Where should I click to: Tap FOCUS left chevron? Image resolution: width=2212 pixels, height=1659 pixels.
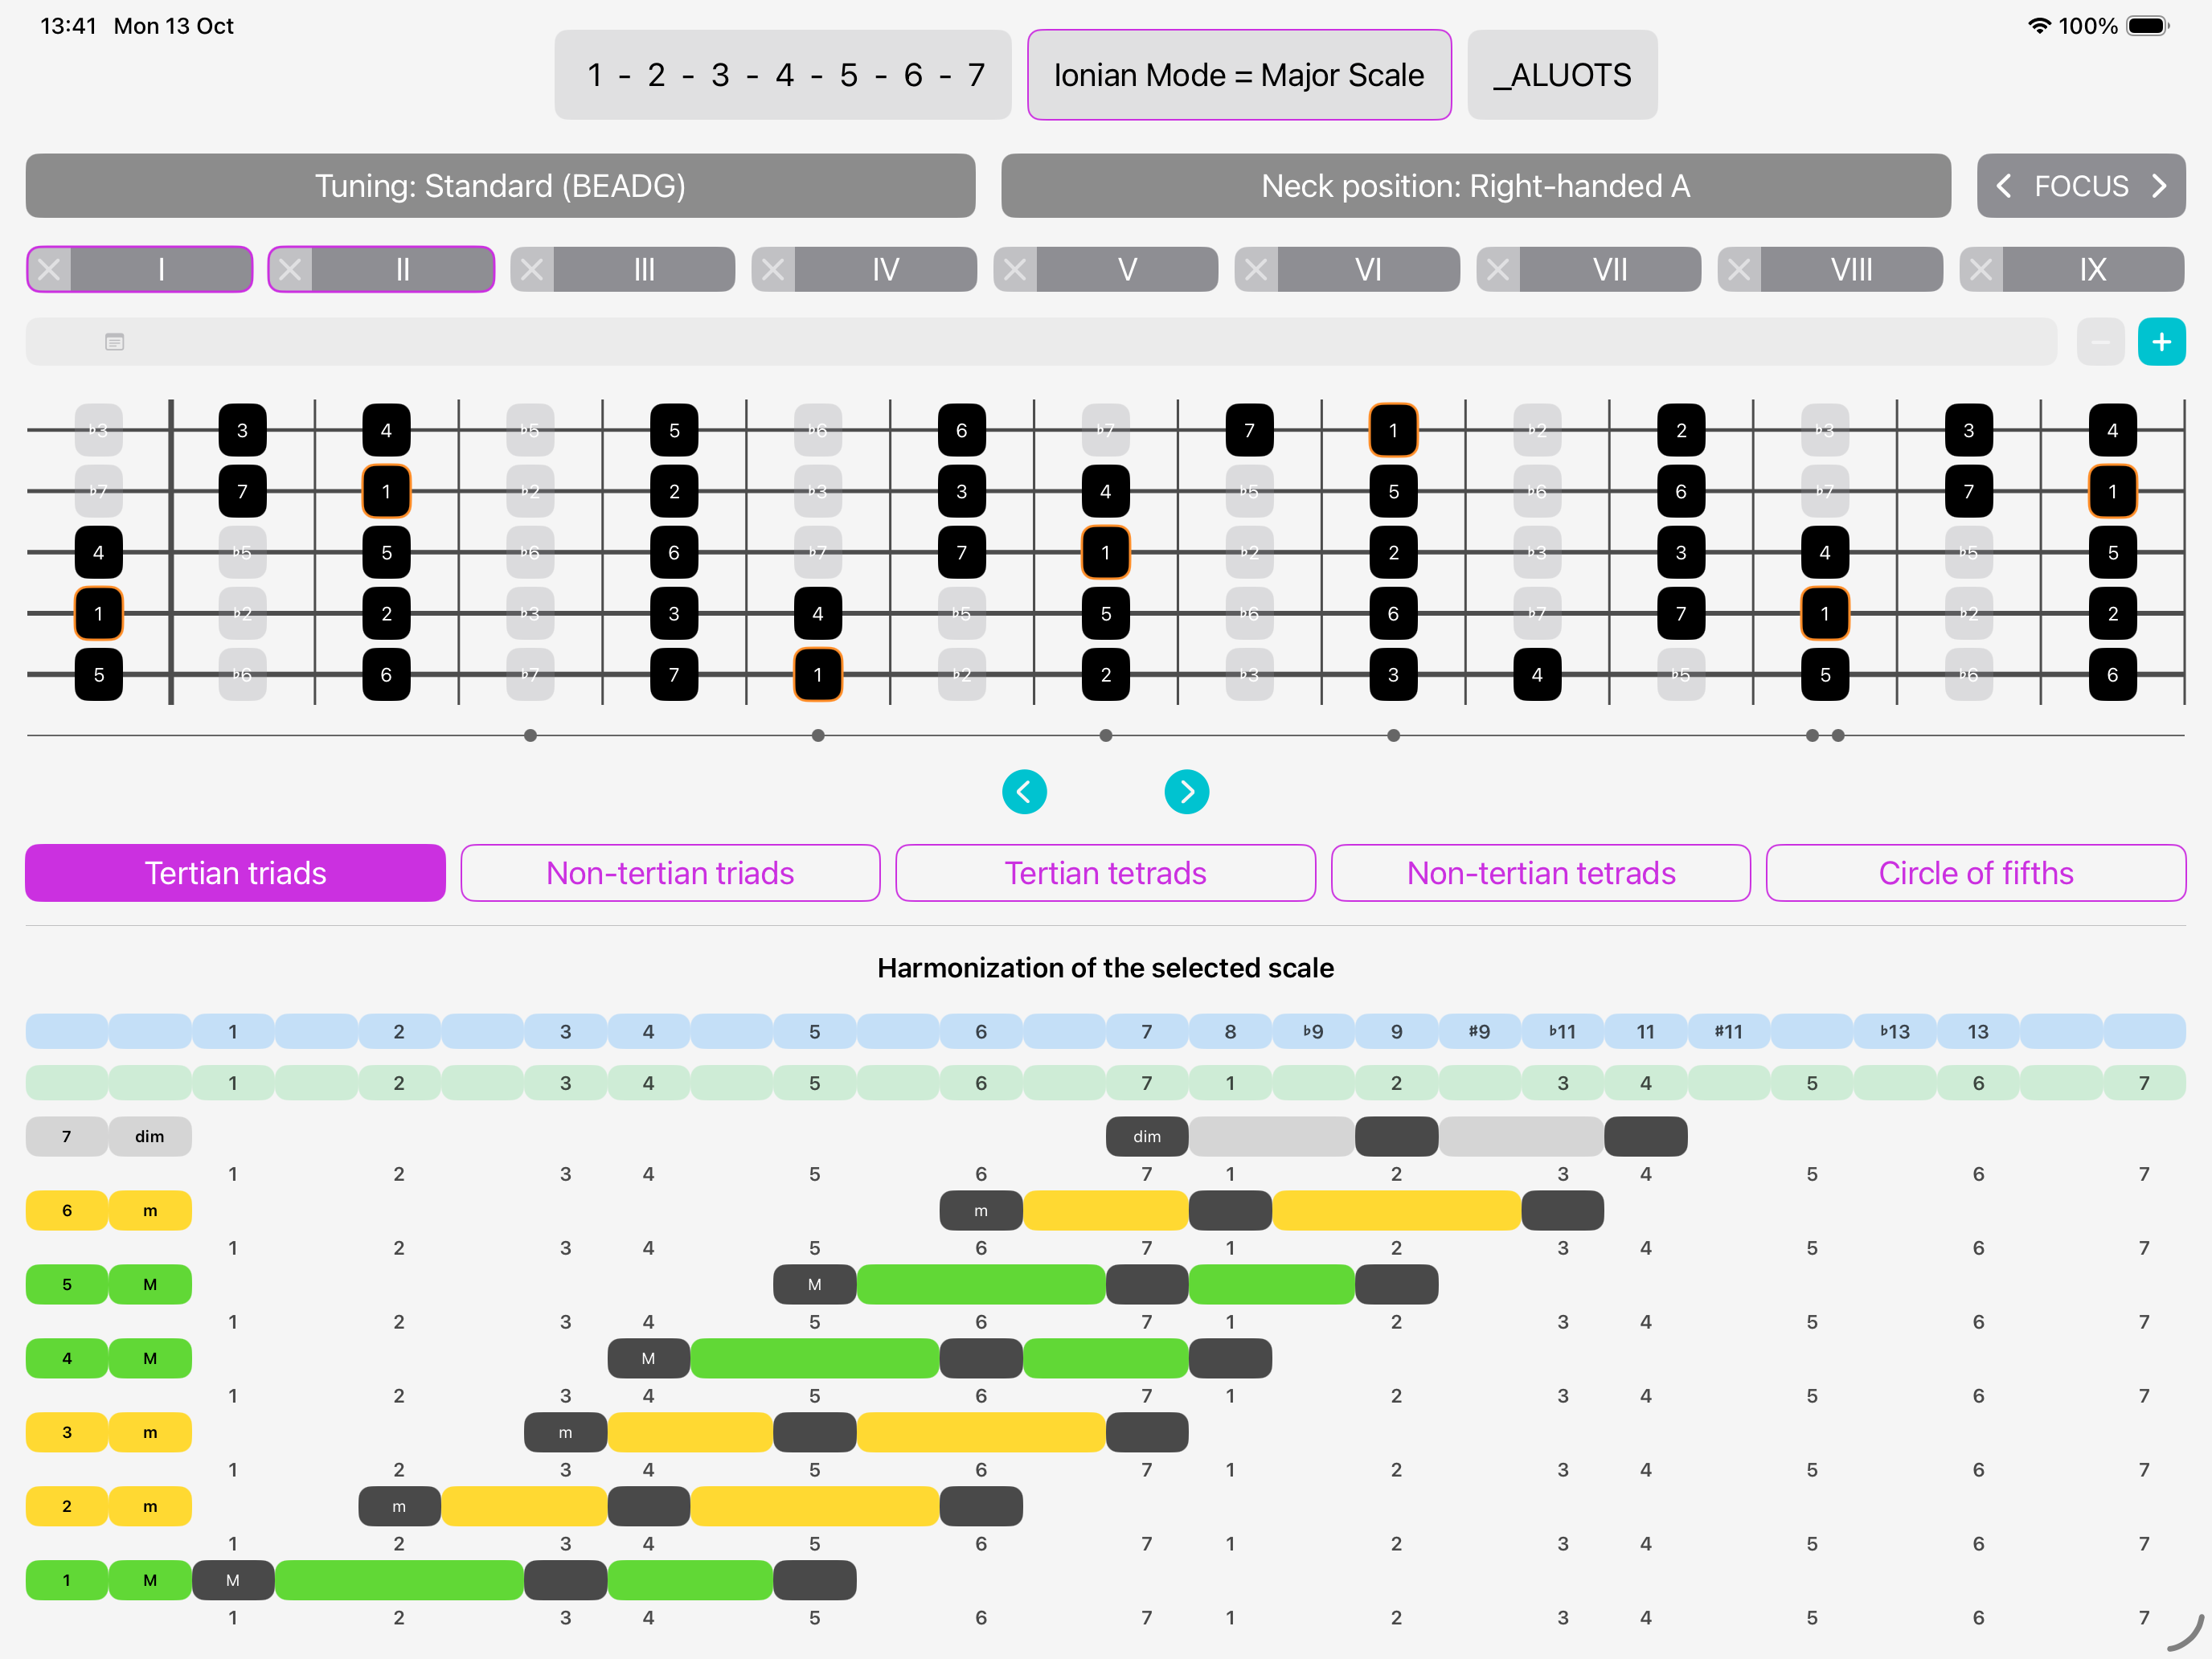coord(2004,186)
